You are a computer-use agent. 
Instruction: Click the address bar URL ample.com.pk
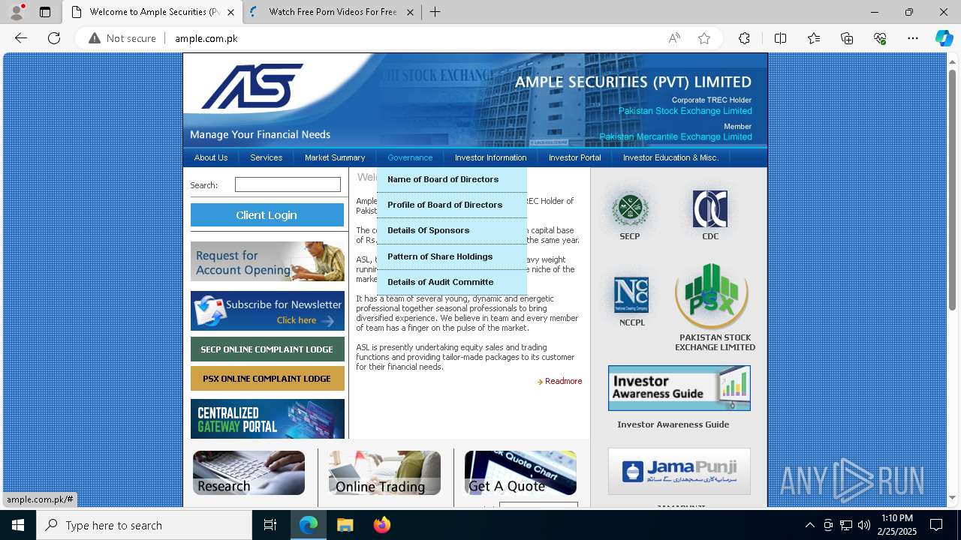(x=206, y=38)
